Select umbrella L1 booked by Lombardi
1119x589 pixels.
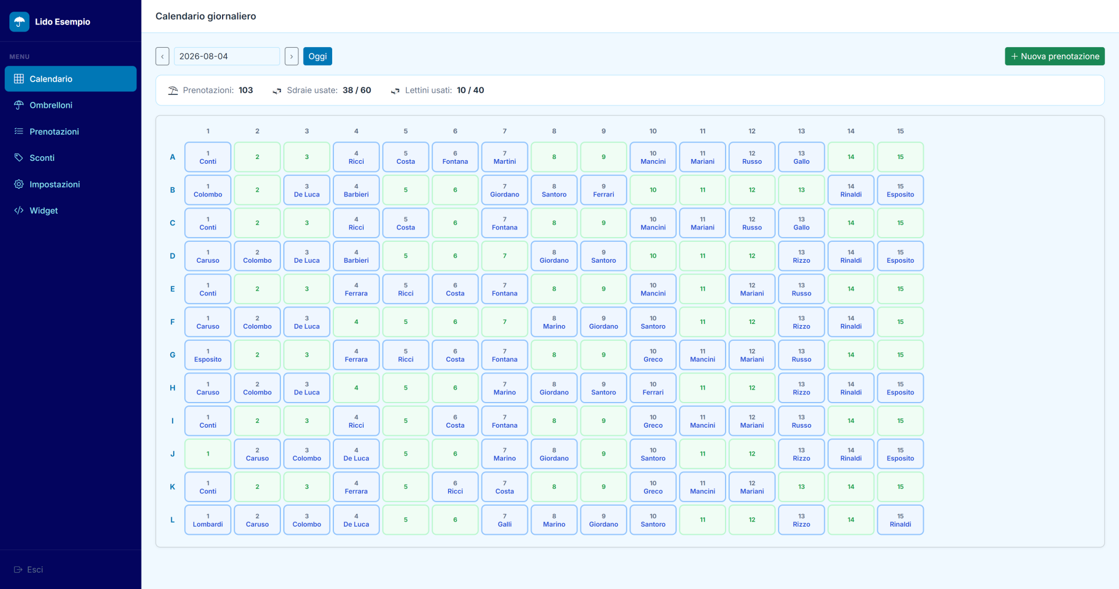pyautogui.click(x=207, y=520)
